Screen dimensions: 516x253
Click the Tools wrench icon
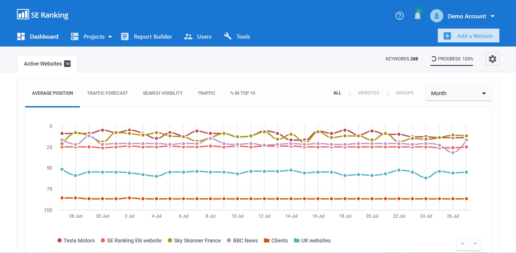click(228, 36)
